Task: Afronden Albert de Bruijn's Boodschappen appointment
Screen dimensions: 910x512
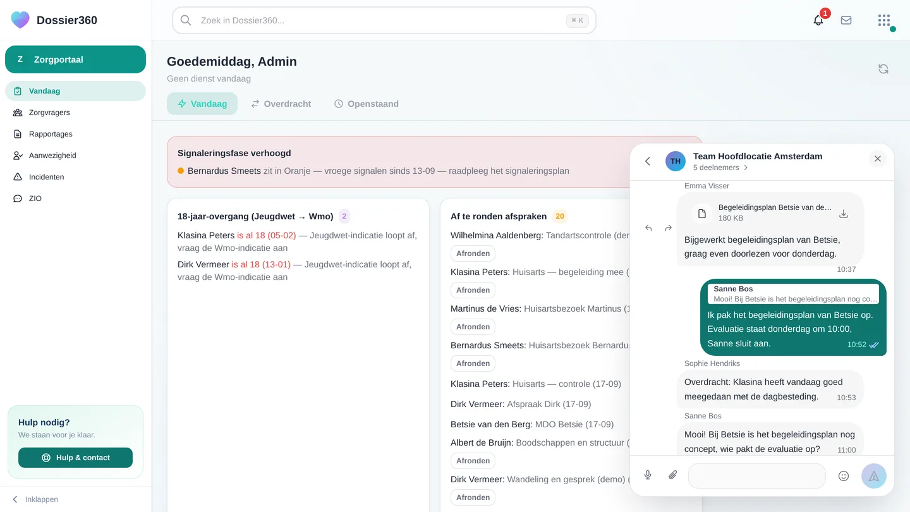Action: coord(473,461)
